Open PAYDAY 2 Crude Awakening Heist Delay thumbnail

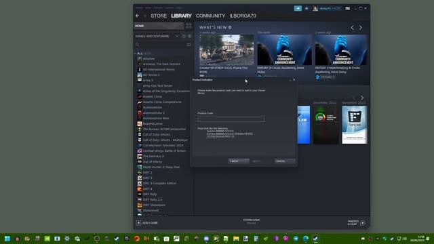[x=285, y=49]
